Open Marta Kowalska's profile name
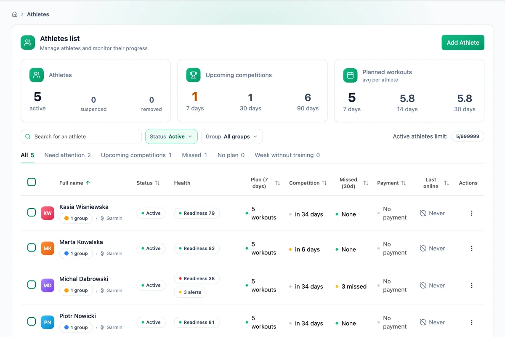 [81, 242]
